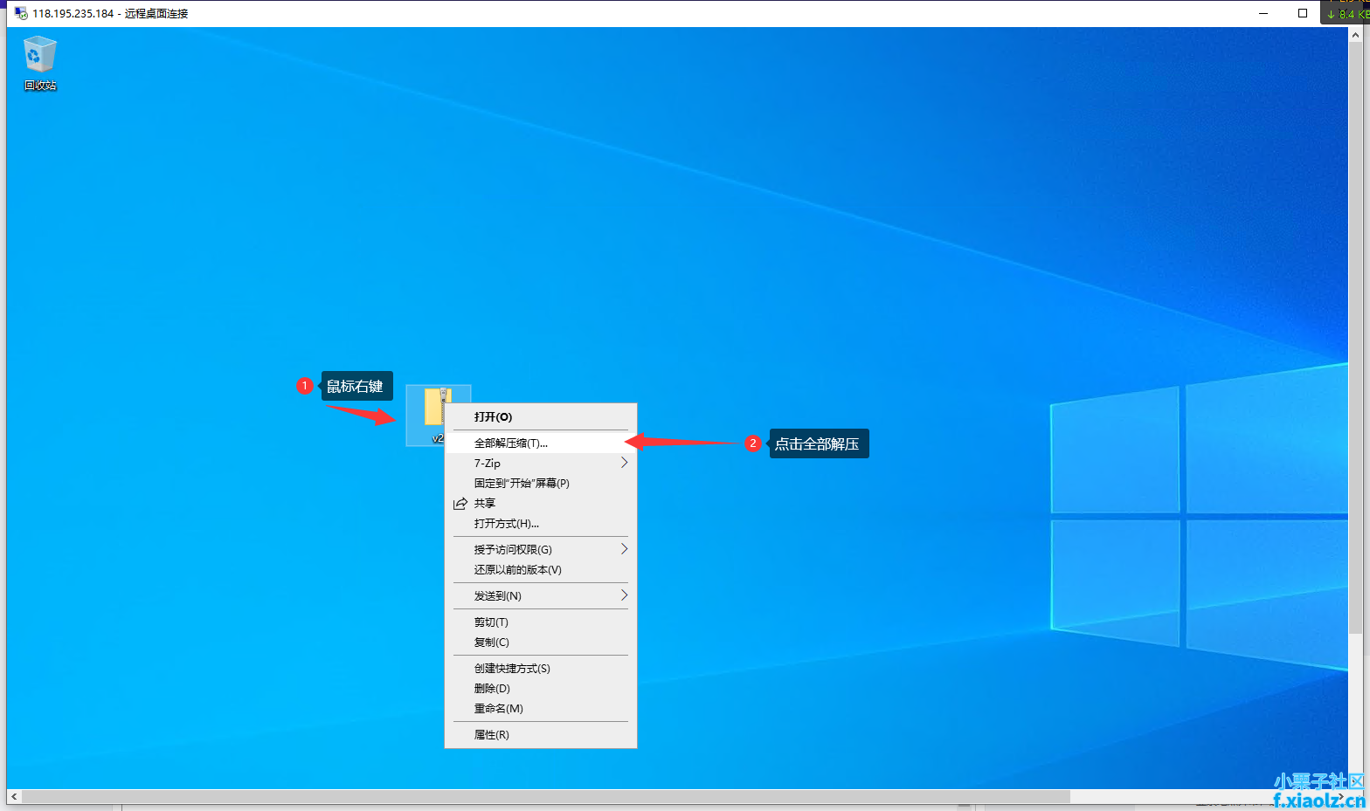Image resolution: width=1370 pixels, height=811 pixels.
Task: Select 剪切(T) from the context menu
Action: click(491, 622)
